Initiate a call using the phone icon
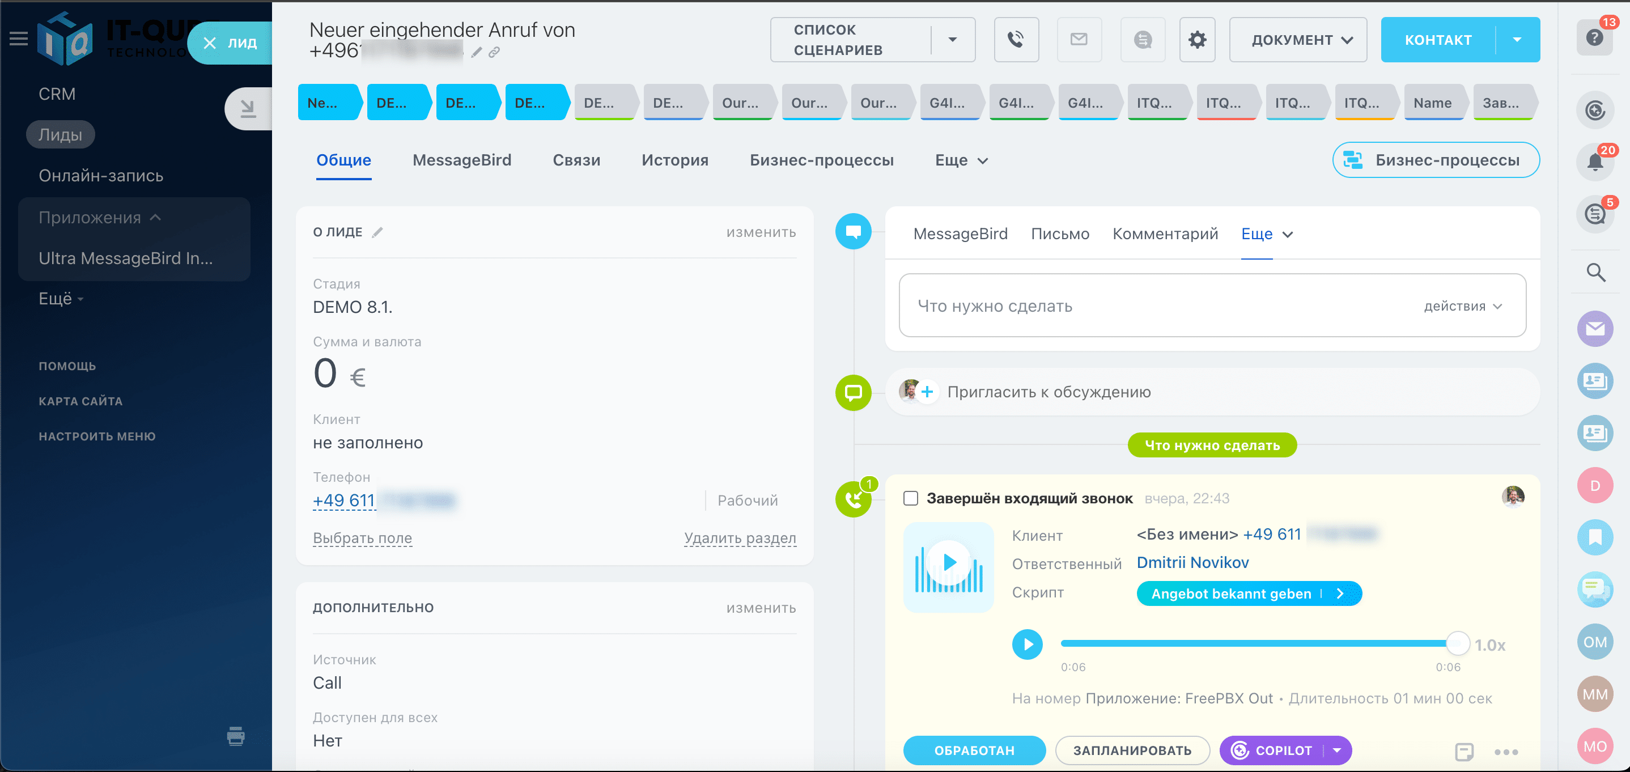The image size is (1630, 772). [1016, 39]
